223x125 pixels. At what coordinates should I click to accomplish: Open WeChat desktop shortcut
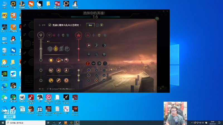pyautogui.click(x=4, y=98)
